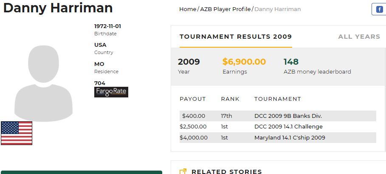386x174 pixels.
Task: Click the USA flag image
Action: [x=17, y=133]
